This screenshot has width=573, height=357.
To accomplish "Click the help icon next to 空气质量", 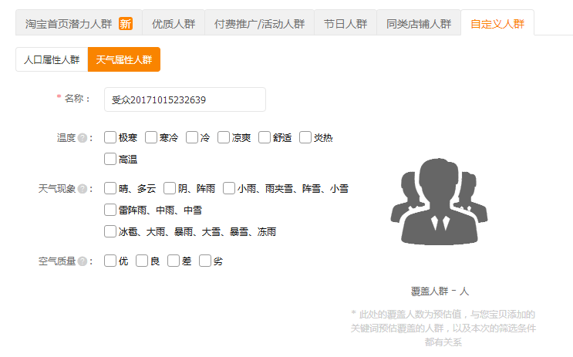I will click(x=83, y=261).
